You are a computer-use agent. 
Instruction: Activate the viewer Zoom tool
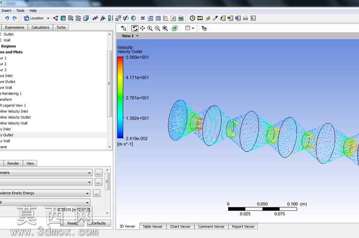[150, 28]
